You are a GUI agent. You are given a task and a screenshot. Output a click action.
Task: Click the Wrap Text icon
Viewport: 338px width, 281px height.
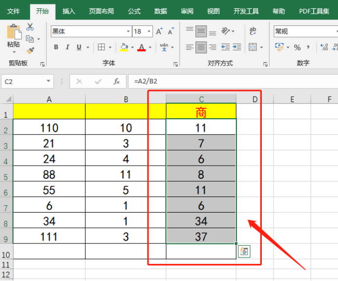coord(253,31)
